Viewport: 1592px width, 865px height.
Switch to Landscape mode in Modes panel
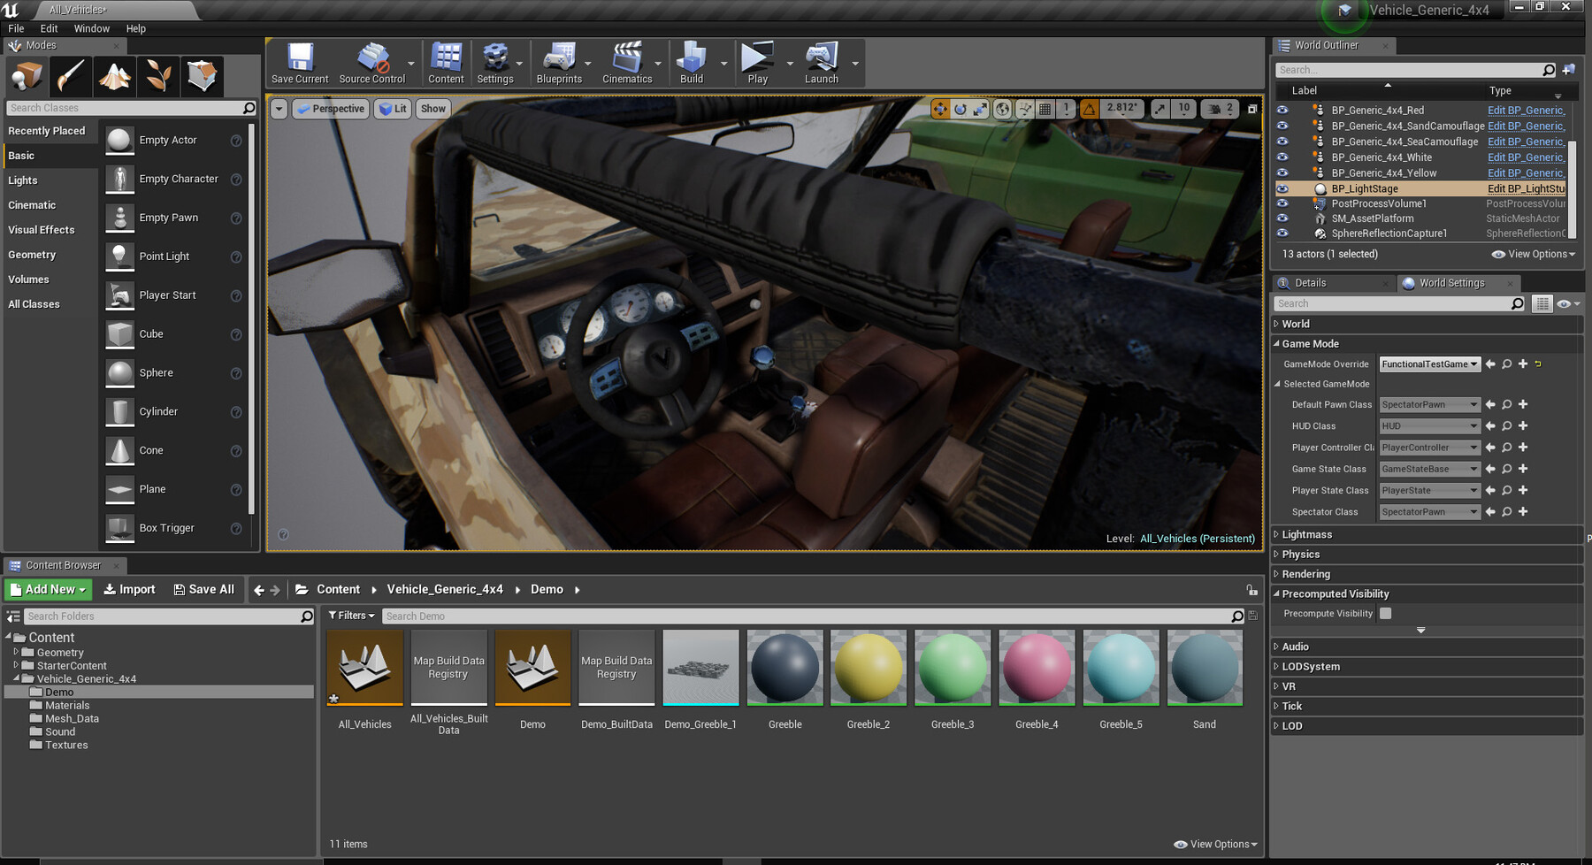pyautogui.click(x=114, y=76)
